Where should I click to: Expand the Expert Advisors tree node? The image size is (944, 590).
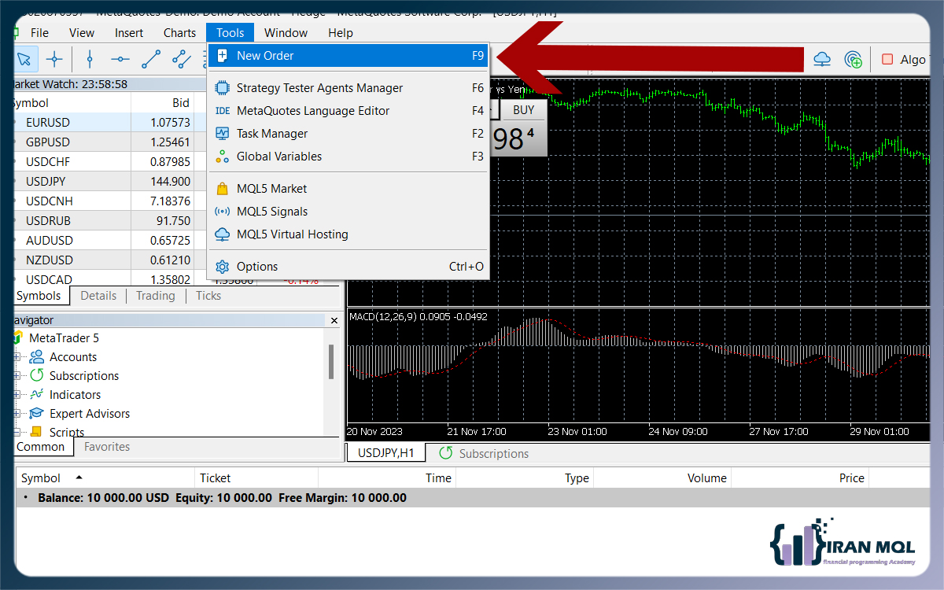tap(17, 414)
